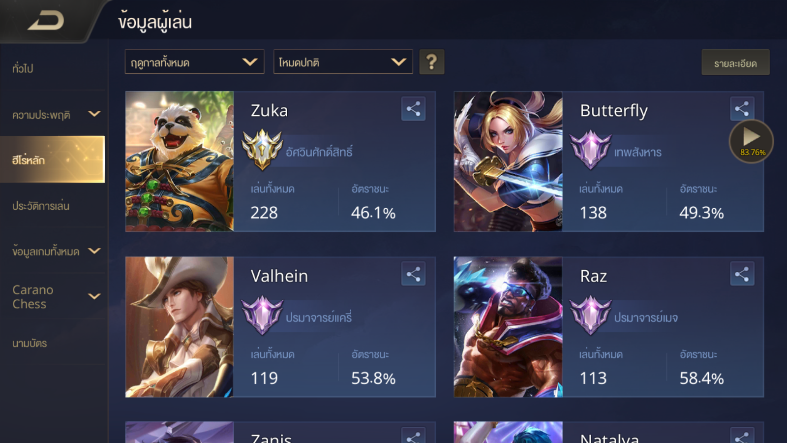Screen dimensions: 787x443
Task: Click the รายละเอียด details button
Action: 735,63
